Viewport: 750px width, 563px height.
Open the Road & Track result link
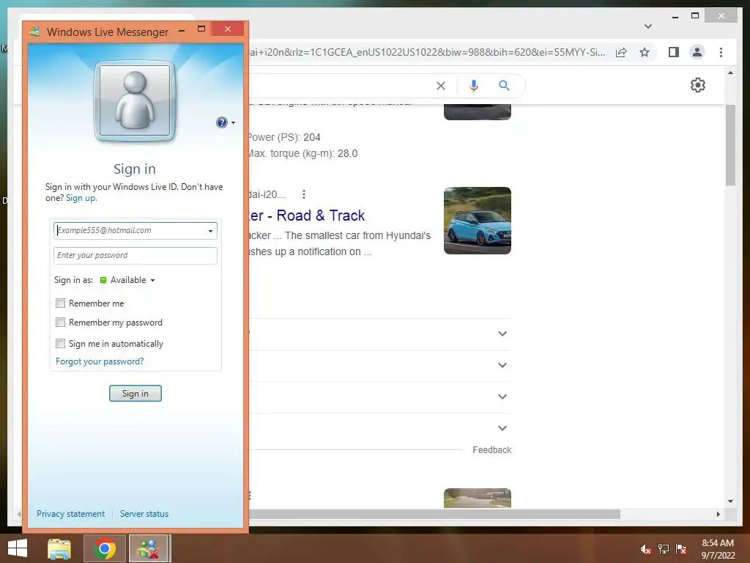[307, 216]
